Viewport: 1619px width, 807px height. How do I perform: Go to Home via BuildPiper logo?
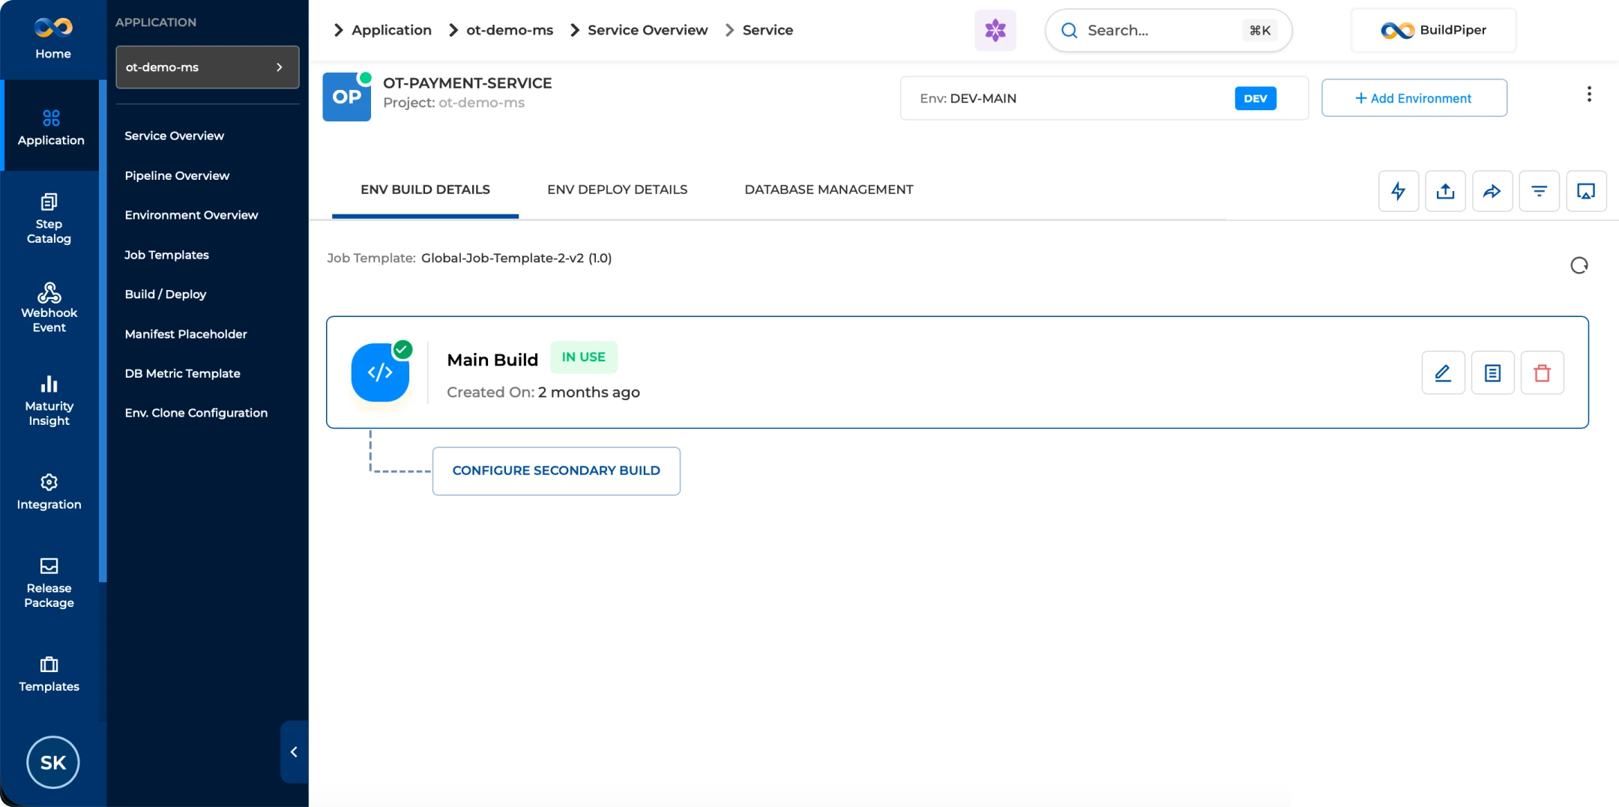(x=52, y=39)
